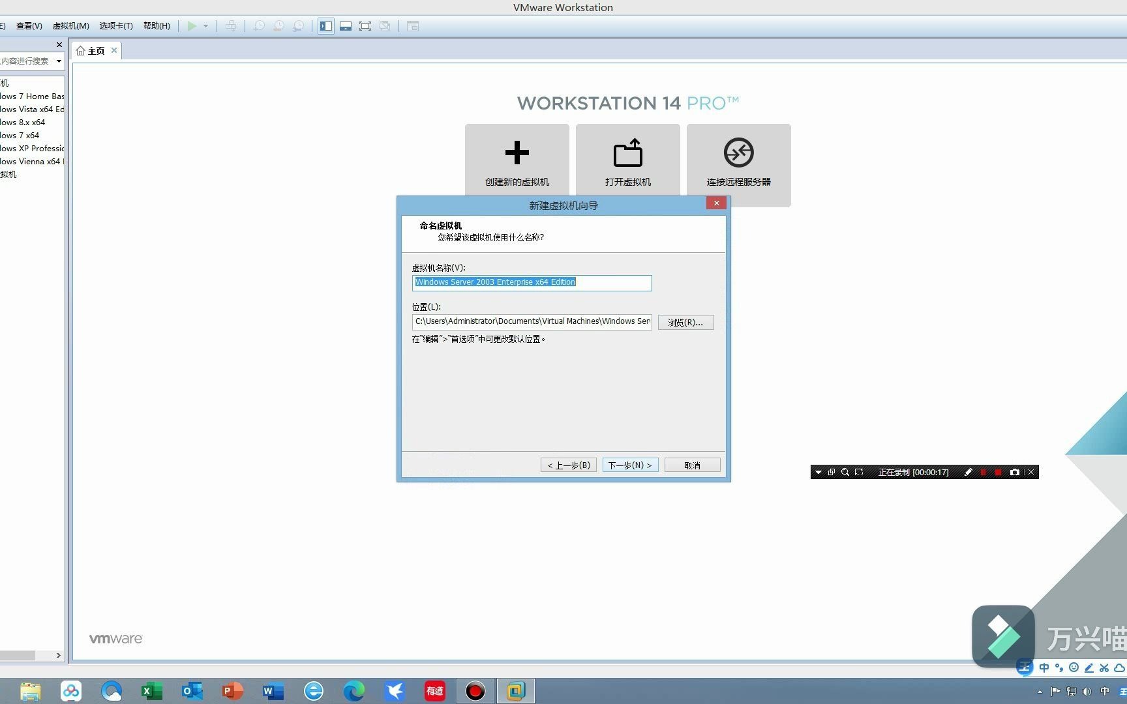Open File Explorer from the taskbar
Screen dimensions: 1127x704
(x=30, y=691)
